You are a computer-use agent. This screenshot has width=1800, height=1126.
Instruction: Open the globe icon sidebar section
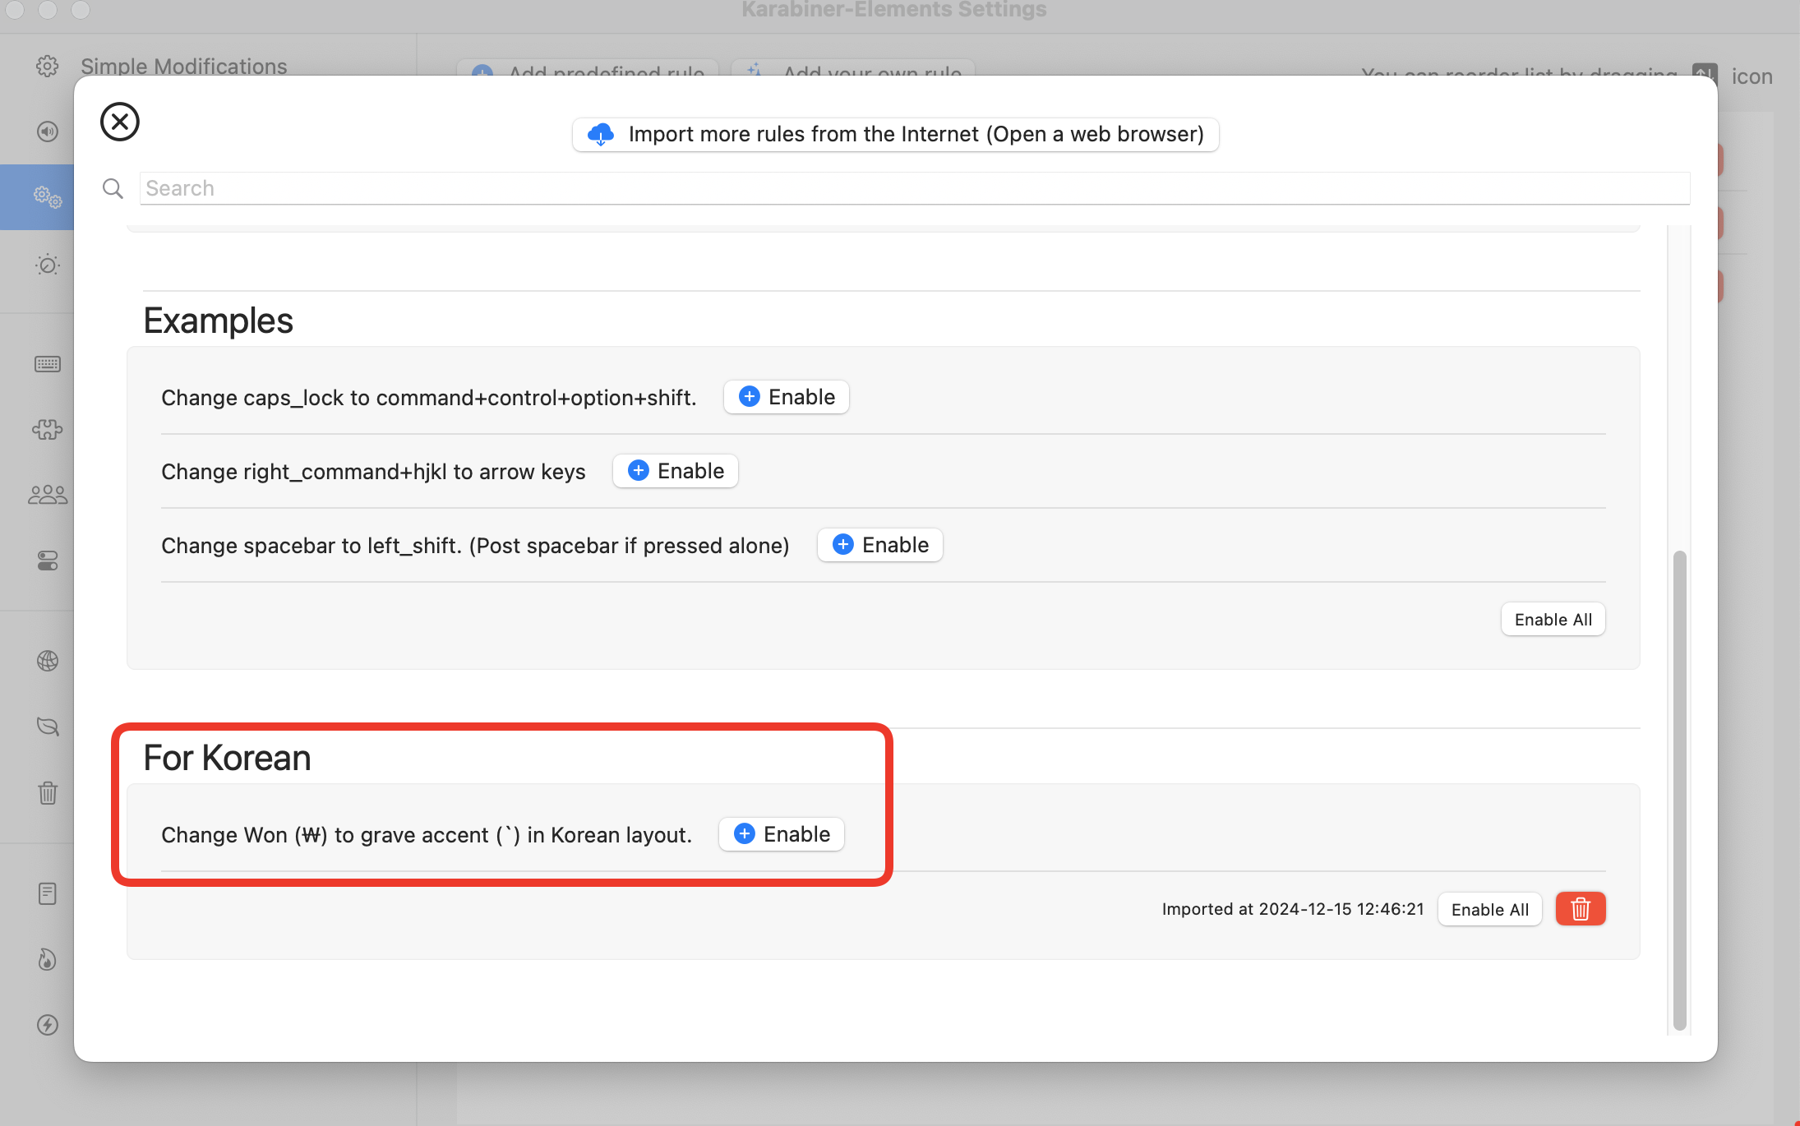pyautogui.click(x=48, y=661)
